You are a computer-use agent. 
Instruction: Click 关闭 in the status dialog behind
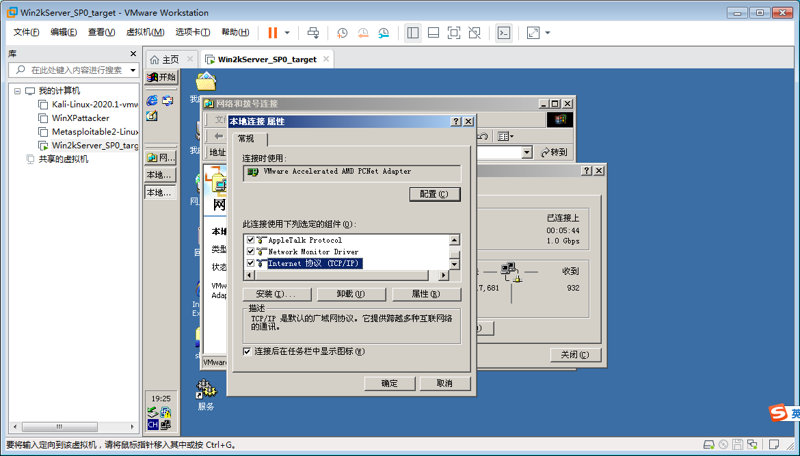(x=575, y=355)
